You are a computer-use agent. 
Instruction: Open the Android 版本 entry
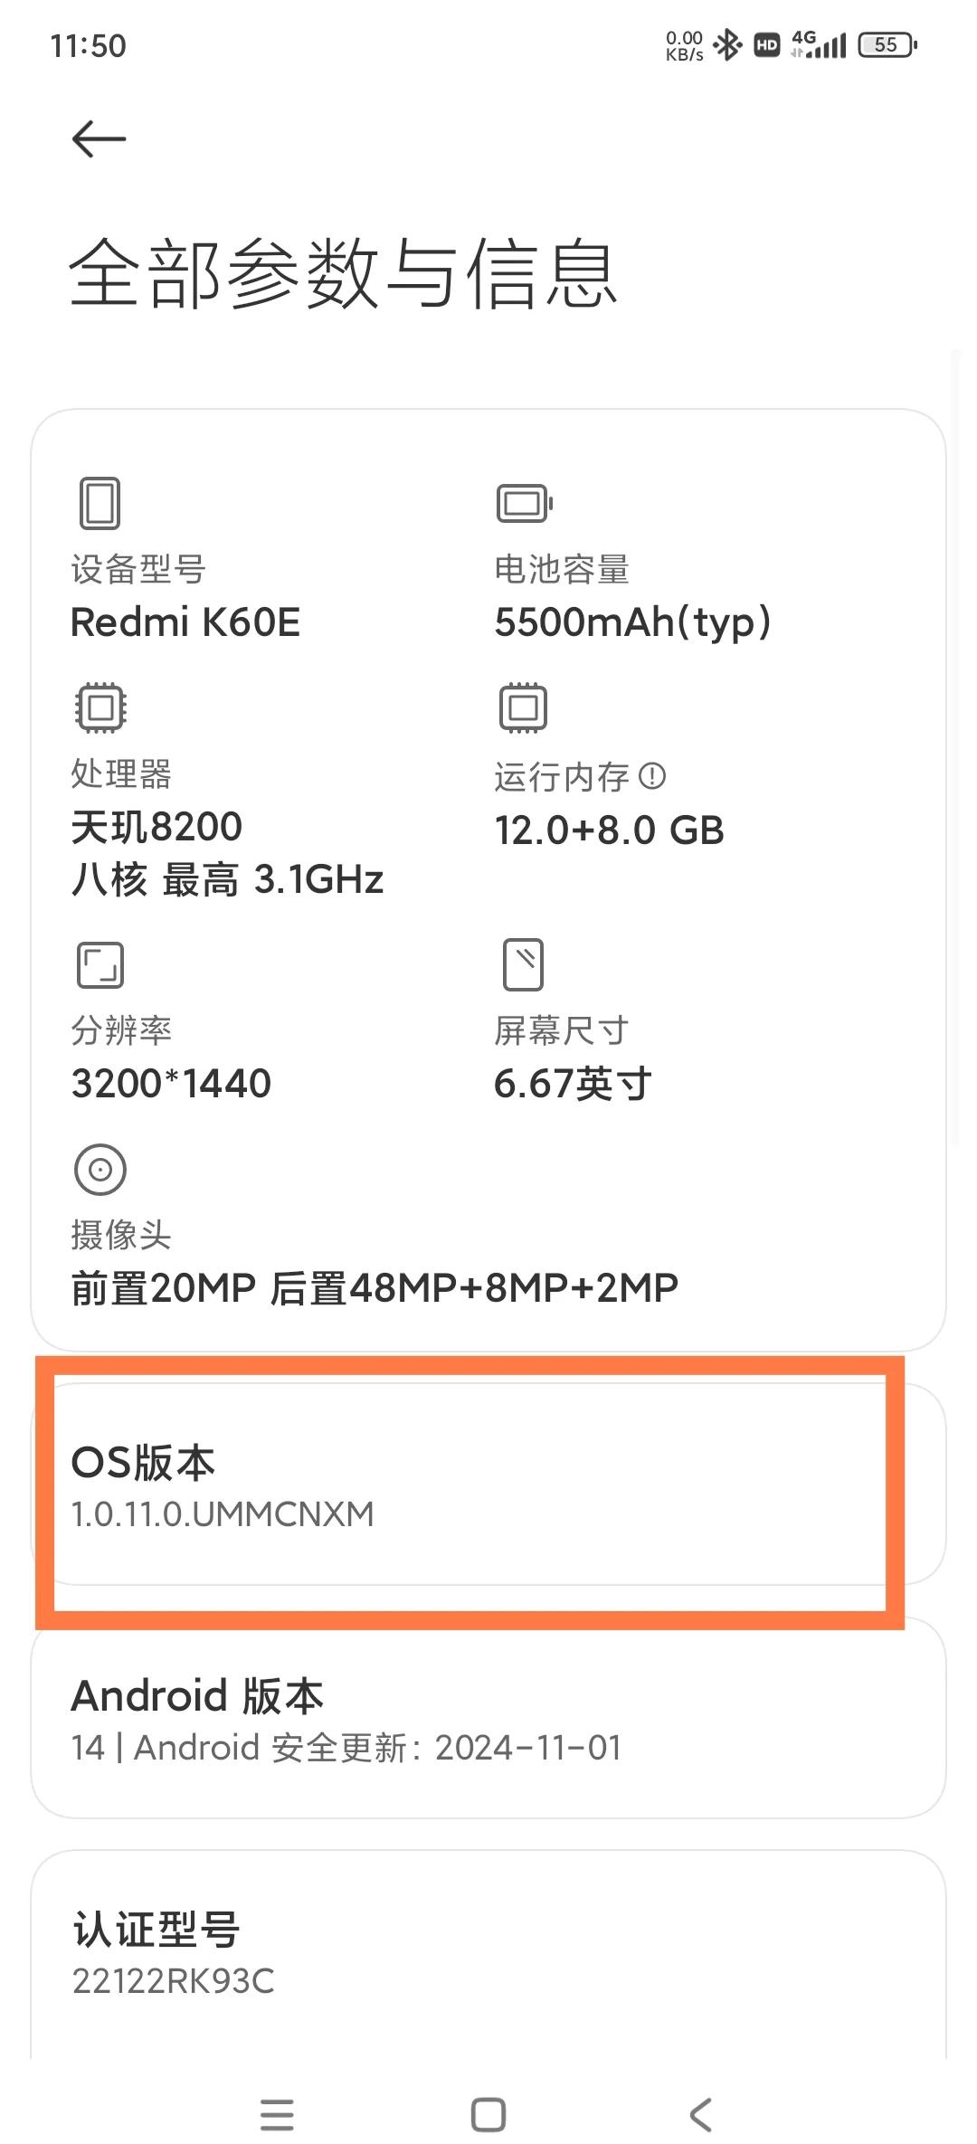[x=488, y=1719]
